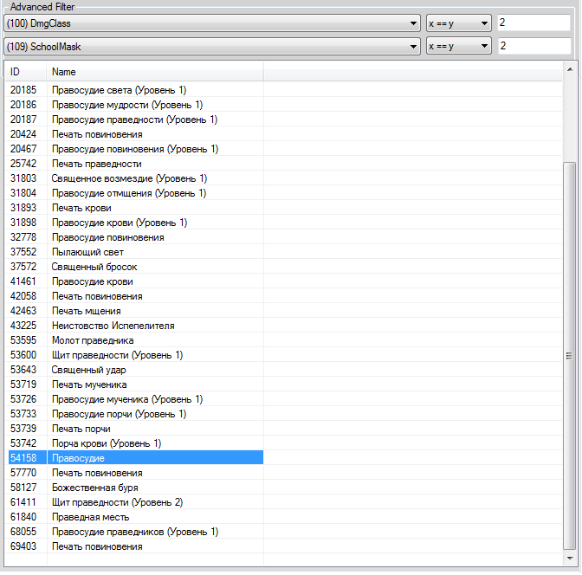Image resolution: width=582 pixels, height=575 pixels.
Task: Sort the list by the ID column header
Action: pyautogui.click(x=25, y=72)
